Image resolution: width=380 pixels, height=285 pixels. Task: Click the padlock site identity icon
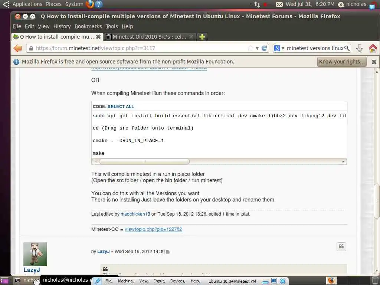(31, 48)
